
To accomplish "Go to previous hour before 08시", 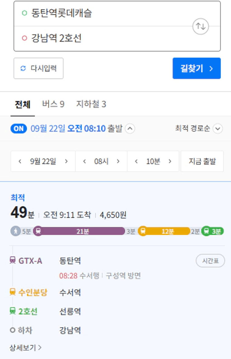I will [84, 161].
